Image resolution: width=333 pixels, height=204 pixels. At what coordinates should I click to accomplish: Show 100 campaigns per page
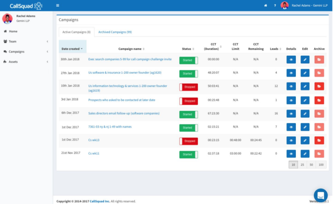pos(321,165)
